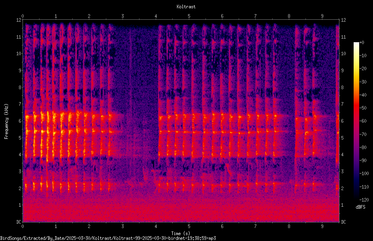
Task: Click DC on the left frequency axis
Action: (19, 222)
